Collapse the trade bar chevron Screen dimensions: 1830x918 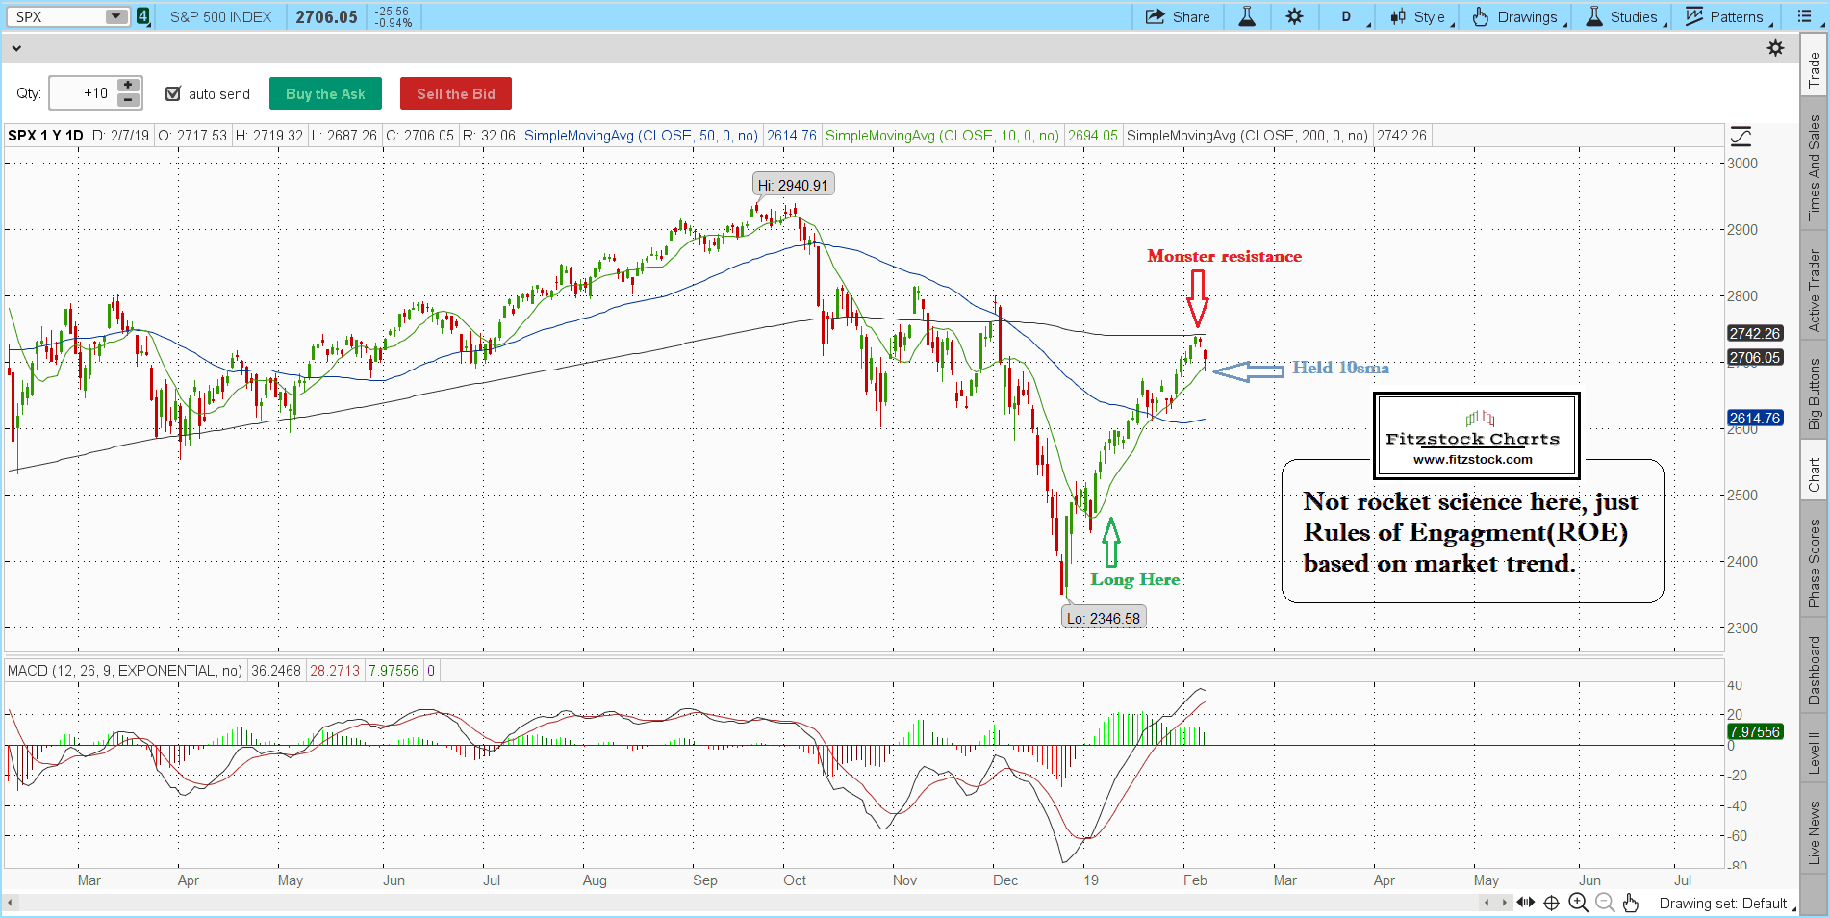coord(16,47)
